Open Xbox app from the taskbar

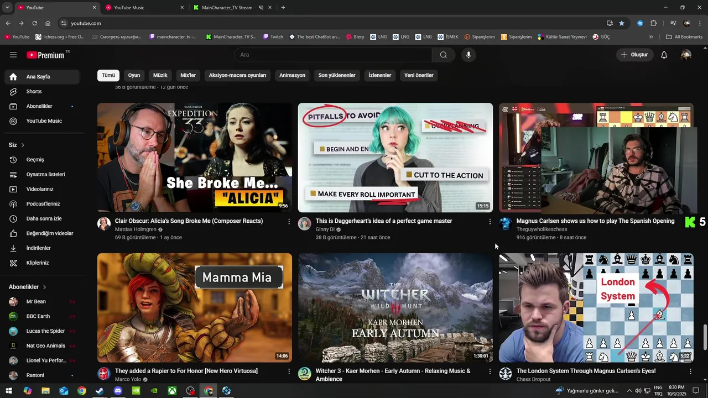click(173, 391)
